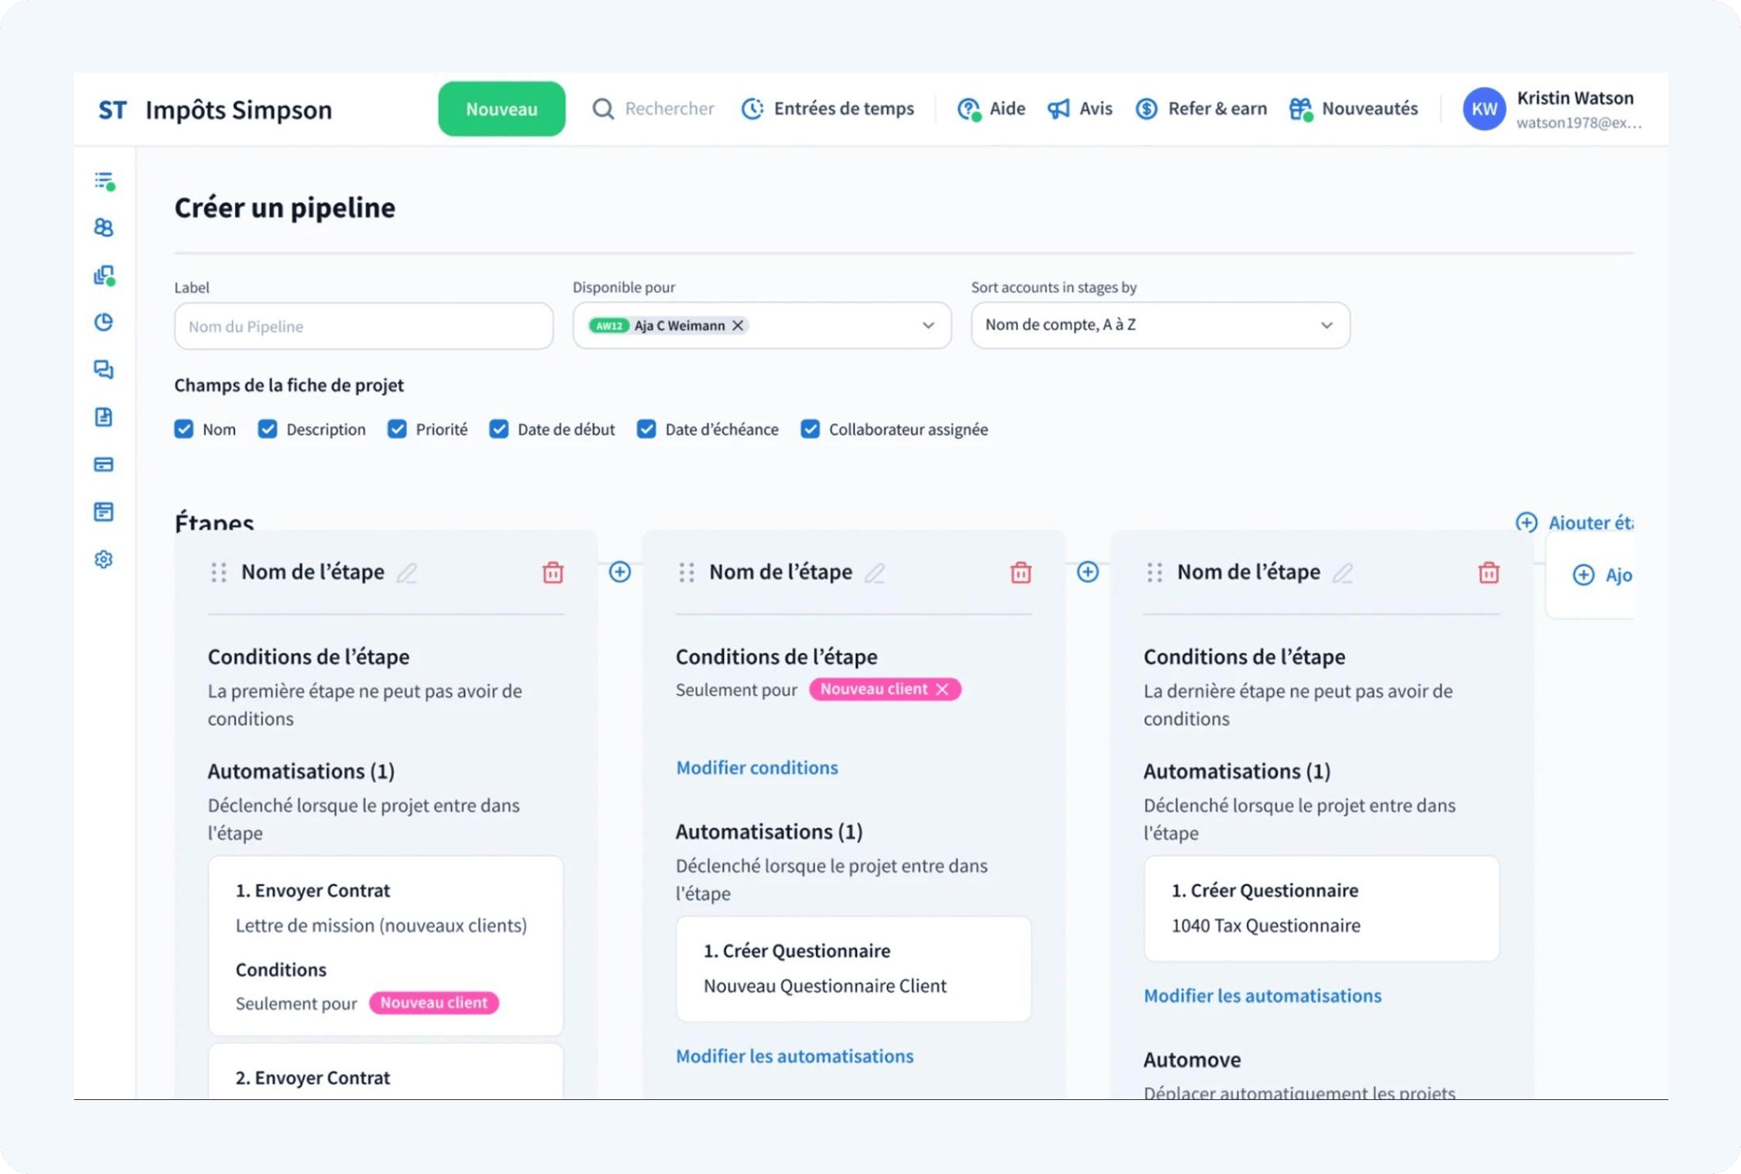
Task: Click Modifier les automatisations in third stage
Action: click(x=1262, y=996)
